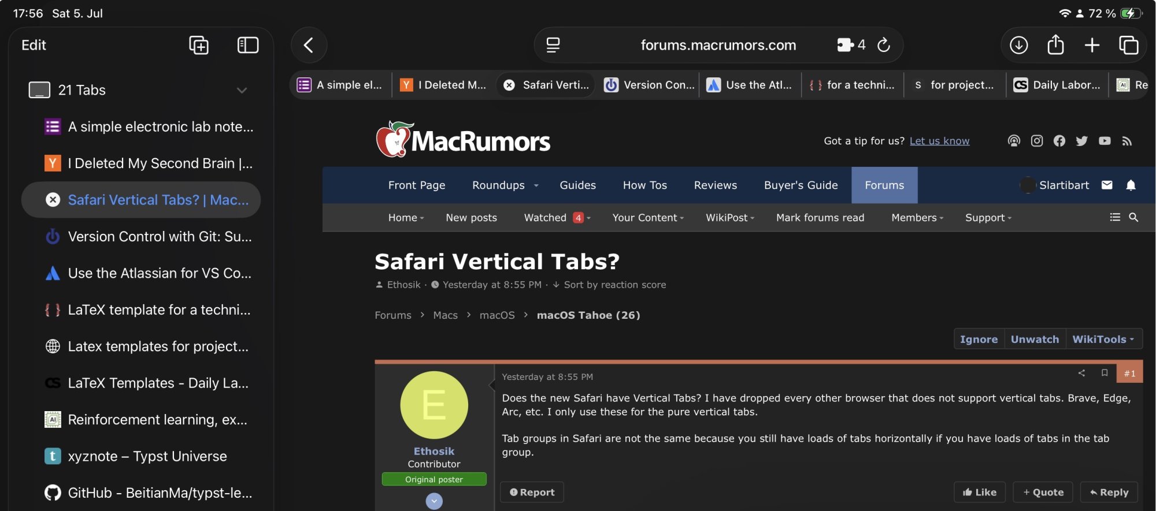Reload the page with the refresh icon
1156x511 pixels.
[883, 45]
